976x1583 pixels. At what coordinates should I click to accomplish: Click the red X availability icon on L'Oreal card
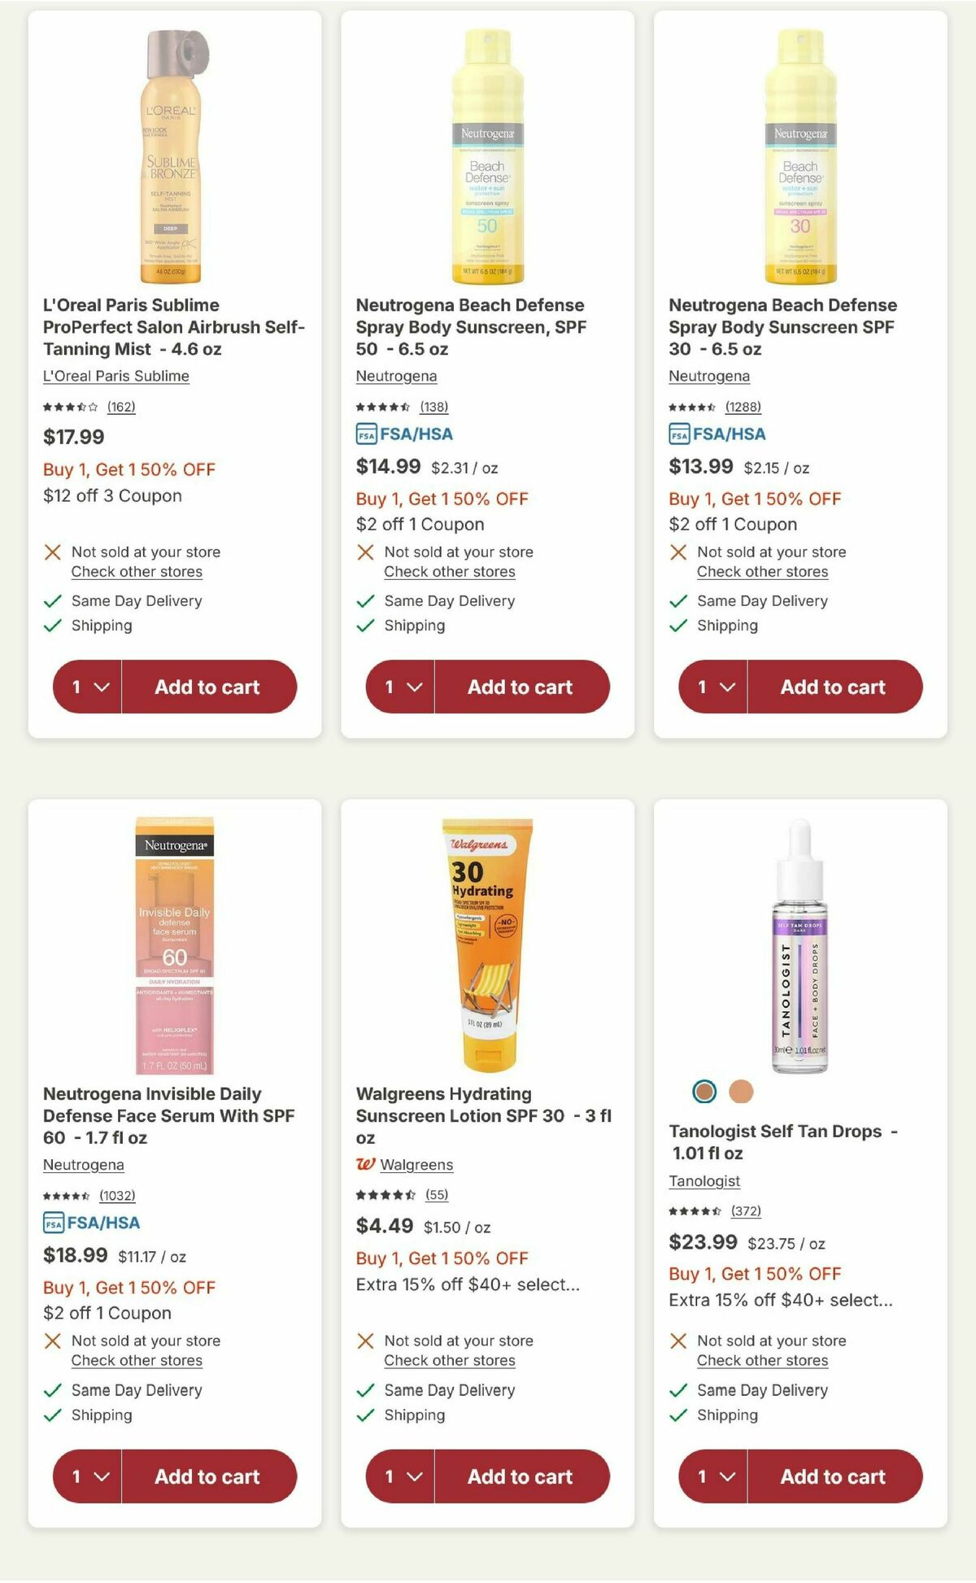[54, 552]
